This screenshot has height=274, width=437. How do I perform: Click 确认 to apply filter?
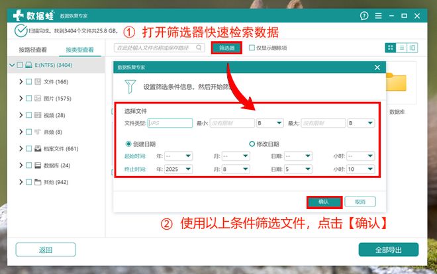click(x=324, y=202)
